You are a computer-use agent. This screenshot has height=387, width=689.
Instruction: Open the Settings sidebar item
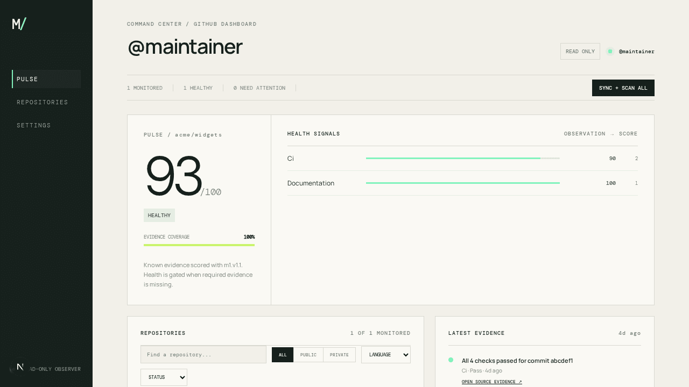46,125
